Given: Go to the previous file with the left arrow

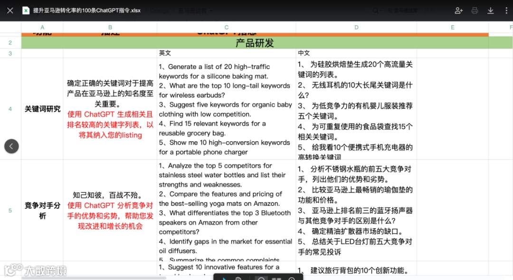Looking at the screenshot, I should tap(11, 146).
